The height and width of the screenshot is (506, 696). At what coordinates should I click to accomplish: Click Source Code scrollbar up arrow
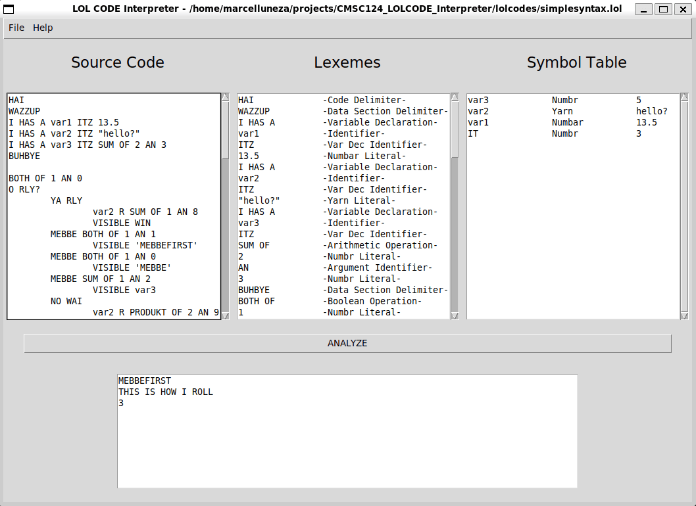pyautogui.click(x=226, y=97)
